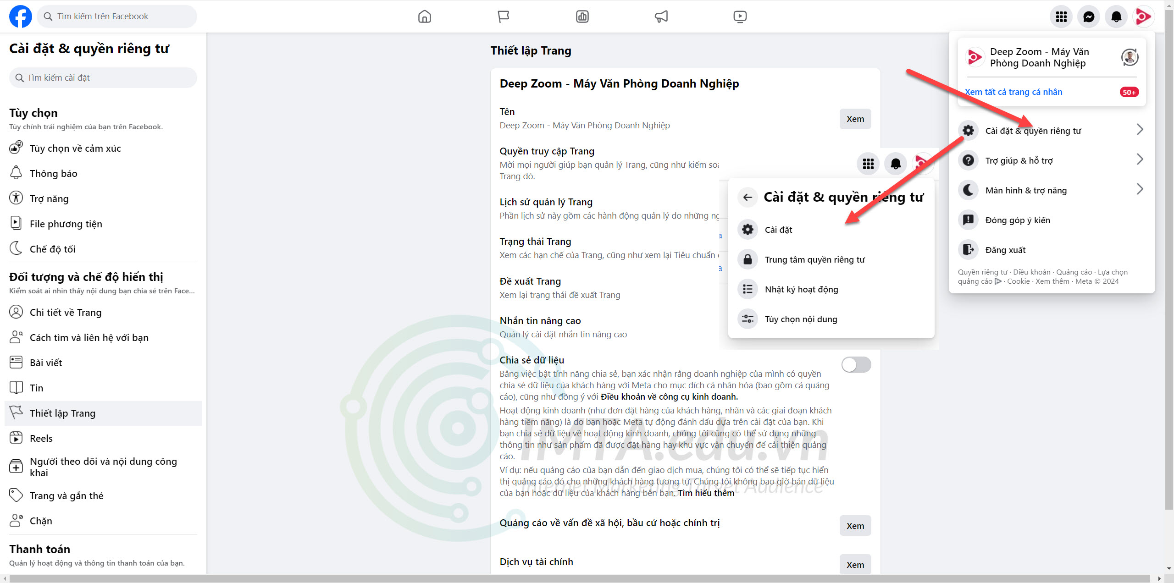The height and width of the screenshot is (583, 1174).
Task: Open Reels settings
Action: (x=103, y=438)
